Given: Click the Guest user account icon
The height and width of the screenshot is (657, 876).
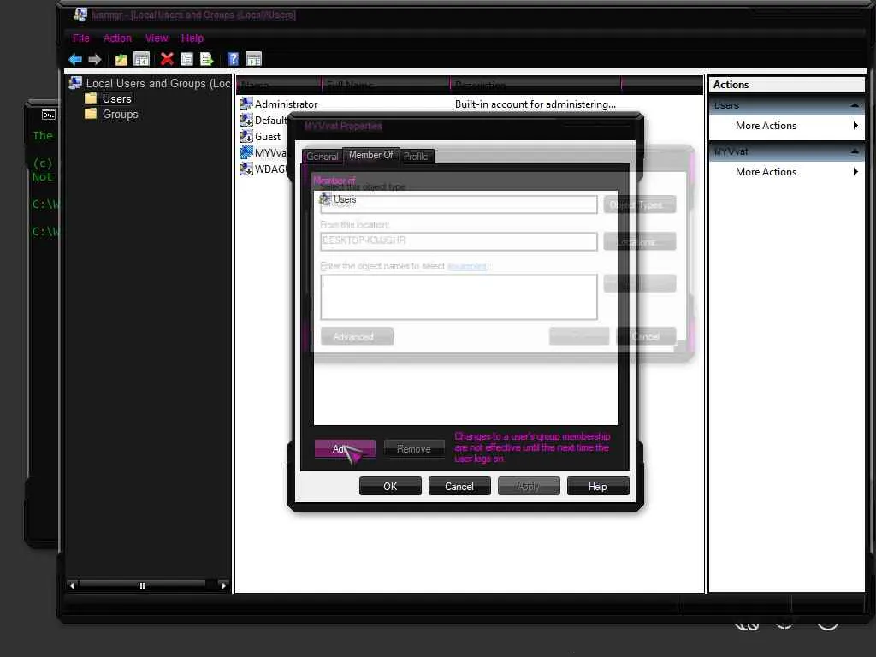Looking at the screenshot, I should (246, 136).
